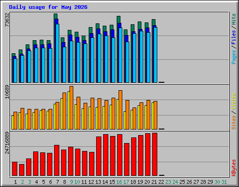Click the 'Files' legend label
239x187 pixels.
[234, 37]
